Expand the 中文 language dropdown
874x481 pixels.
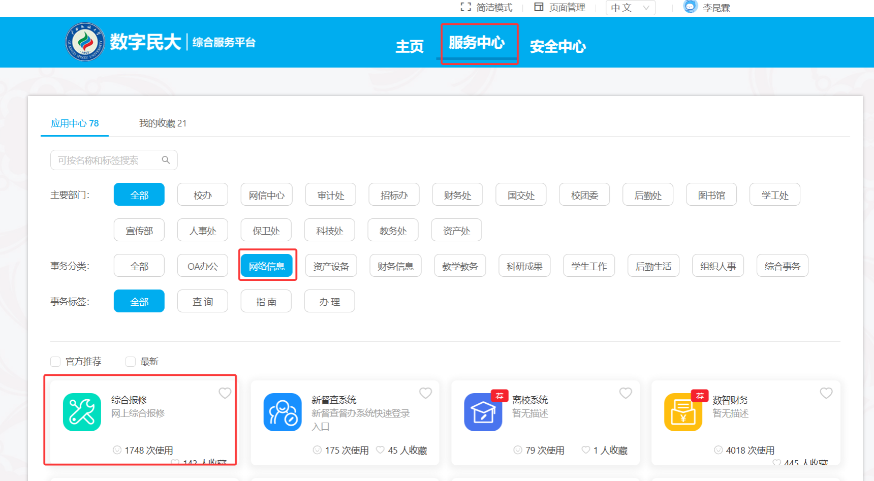[x=630, y=8]
